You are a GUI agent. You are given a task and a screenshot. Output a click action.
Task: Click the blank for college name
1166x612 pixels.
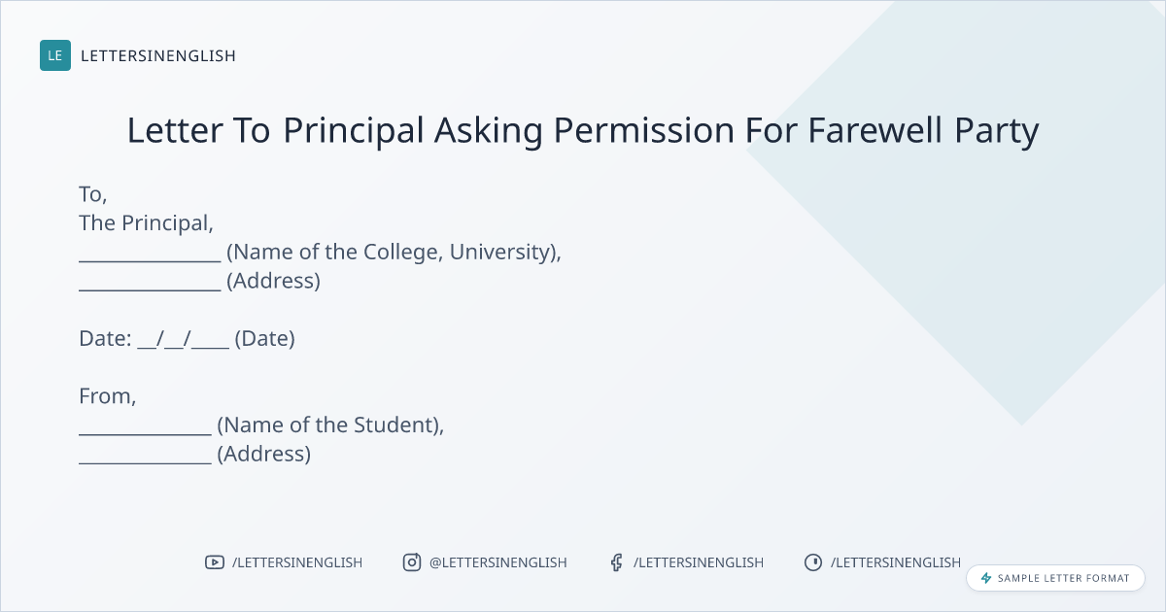point(150,255)
